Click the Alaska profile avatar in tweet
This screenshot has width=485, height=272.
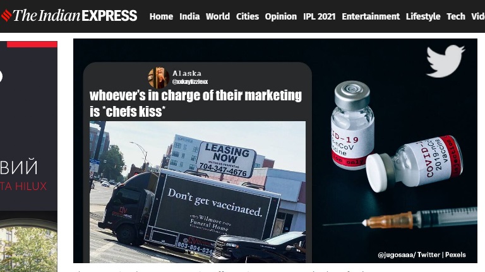click(159, 78)
